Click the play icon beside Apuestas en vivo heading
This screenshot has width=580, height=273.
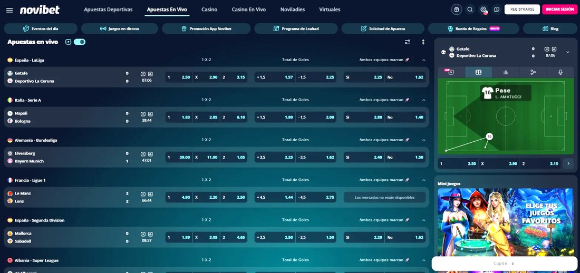point(68,42)
